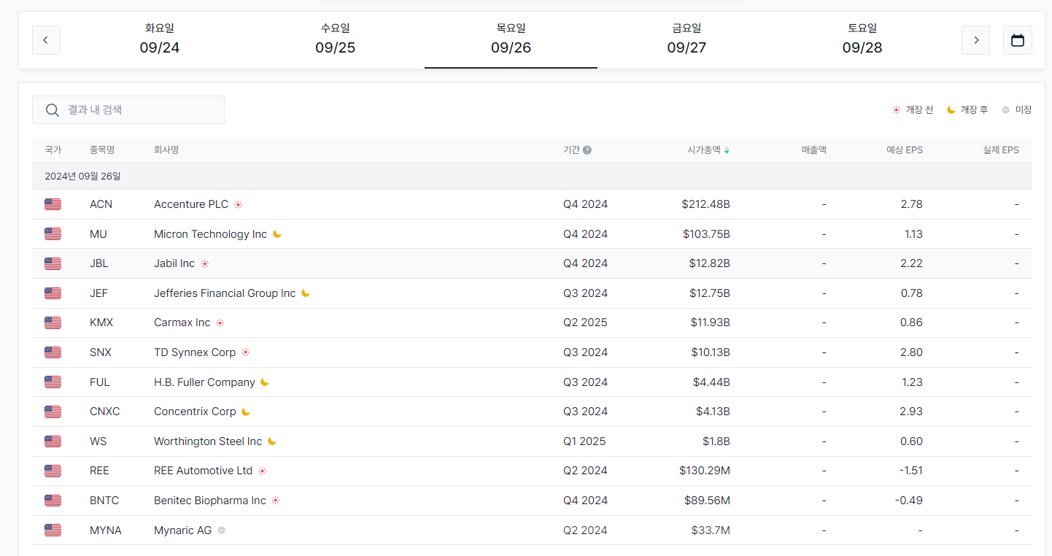Click the US flag in JBL row
The height and width of the screenshot is (556, 1052).
pos(53,263)
